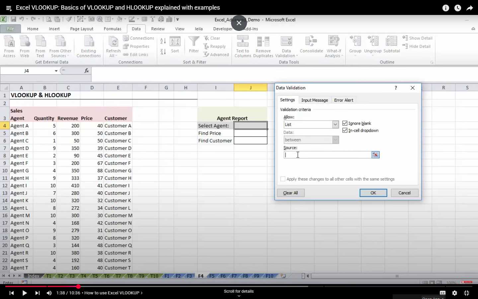
Task: Click the Reapply filter button
Action: 214,47
